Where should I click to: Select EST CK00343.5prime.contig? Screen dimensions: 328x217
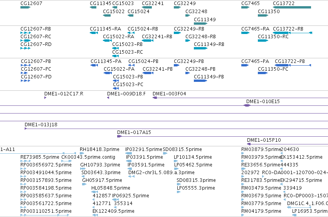[88, 157]
